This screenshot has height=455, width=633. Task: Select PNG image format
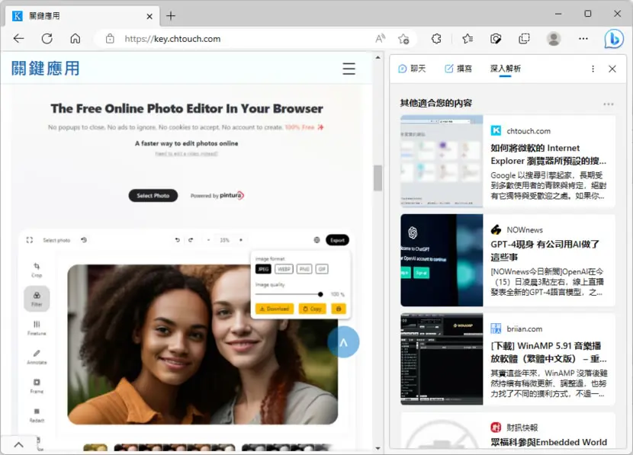click(304, 269)
